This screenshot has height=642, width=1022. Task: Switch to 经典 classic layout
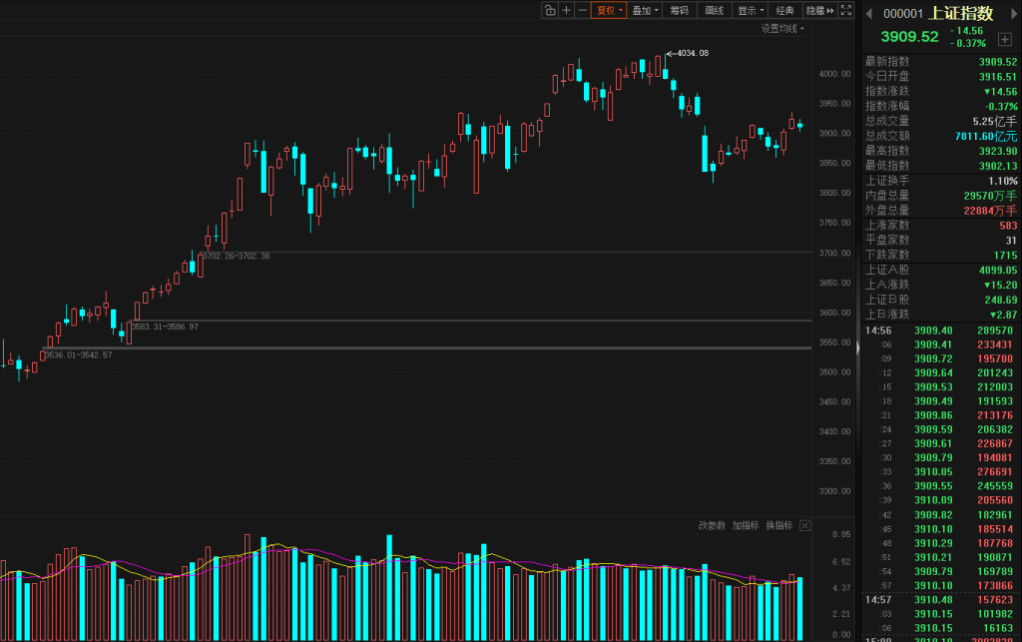785,10
